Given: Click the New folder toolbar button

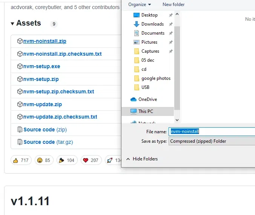Looking at the screenshot, I should 174,5.
